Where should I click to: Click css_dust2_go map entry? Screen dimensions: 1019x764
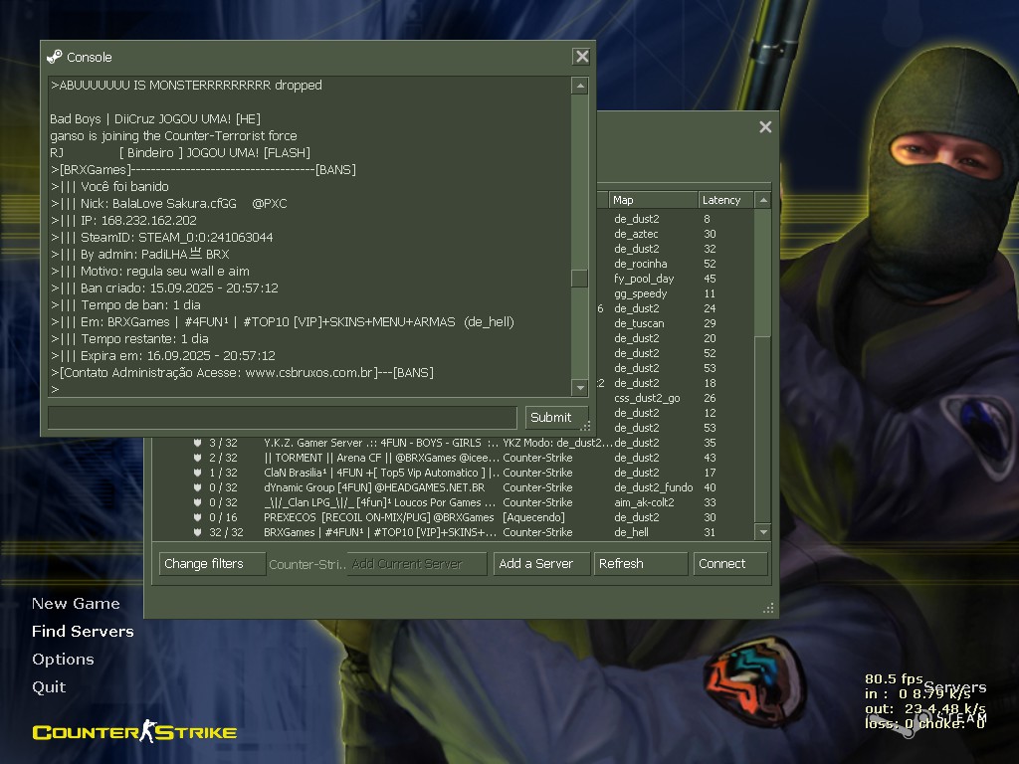click(647, 398)
